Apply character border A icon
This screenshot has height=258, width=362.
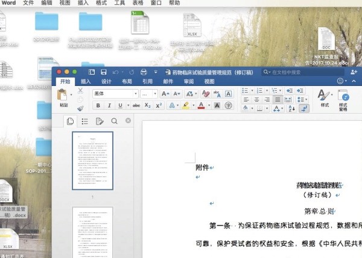pyautogui.click(x=228, y=94)
